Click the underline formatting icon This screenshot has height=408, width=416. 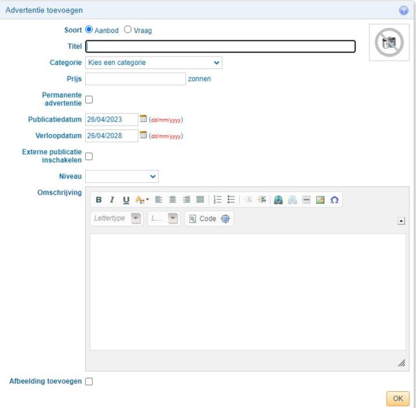point(126,200)
